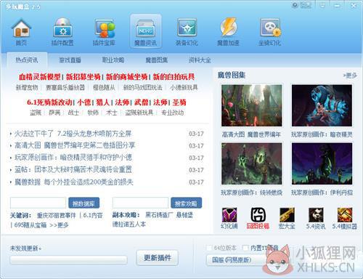Switch to the 职业攻略 tab

click(113, 60)
